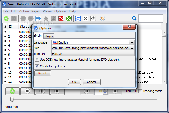Open the File menu
This screenshot has height=113, width=169.
point(6,11)
